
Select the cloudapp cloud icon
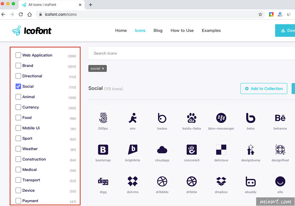click(x=162, y=150)
